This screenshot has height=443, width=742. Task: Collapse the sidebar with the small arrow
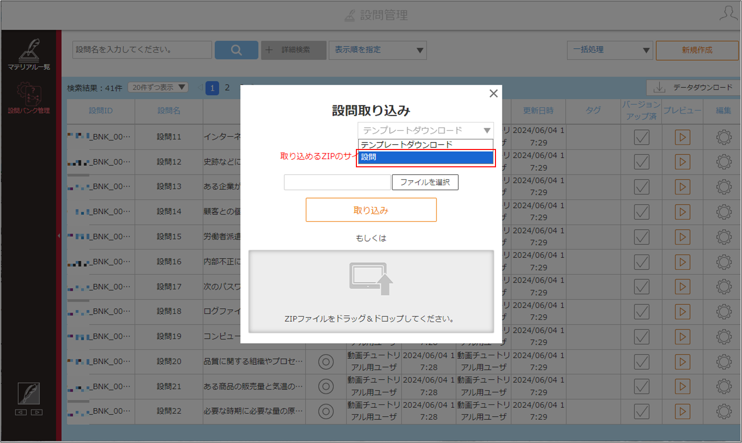[59, 236]
